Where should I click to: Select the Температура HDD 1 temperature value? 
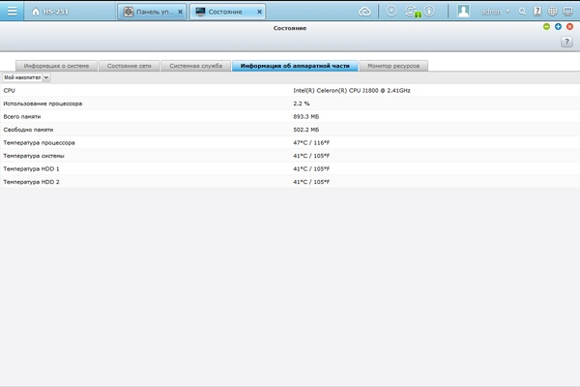311,169
